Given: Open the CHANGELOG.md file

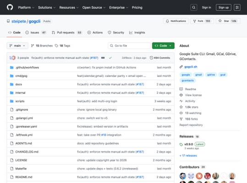Looking at the screenshot, I should click(x=27, y=152).
